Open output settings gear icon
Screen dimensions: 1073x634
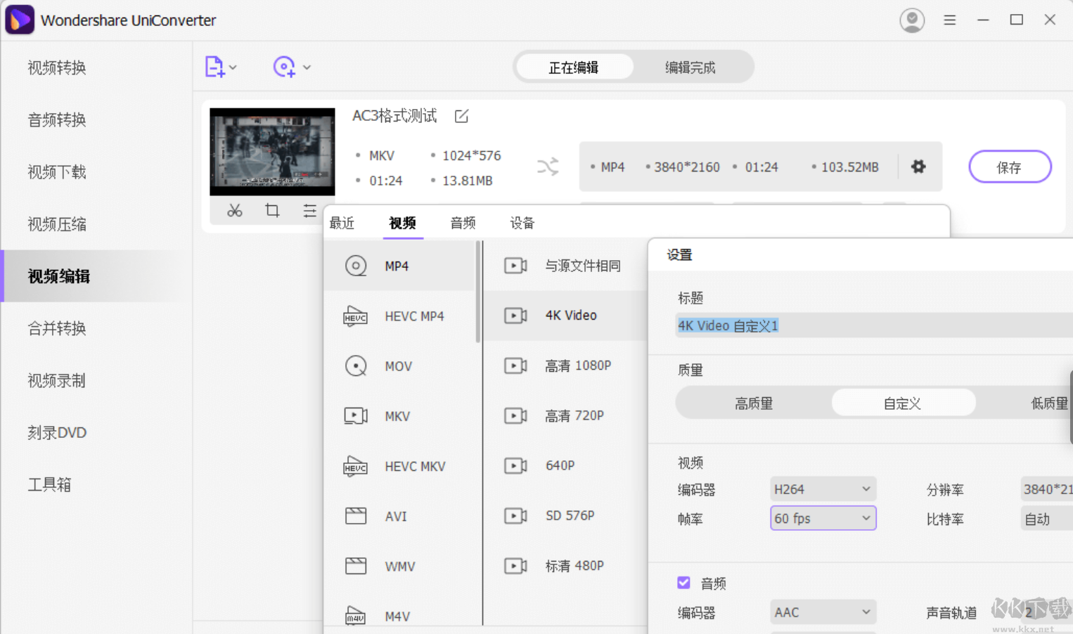(x=918, y=167)
